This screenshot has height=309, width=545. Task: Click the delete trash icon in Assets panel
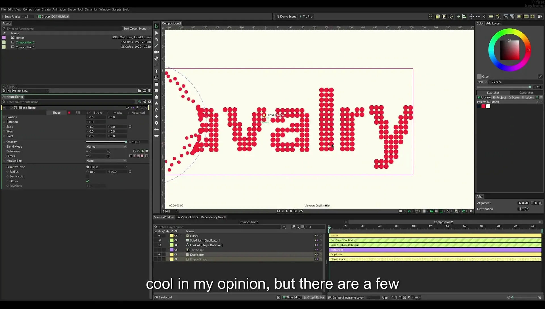tap(150, 91)
